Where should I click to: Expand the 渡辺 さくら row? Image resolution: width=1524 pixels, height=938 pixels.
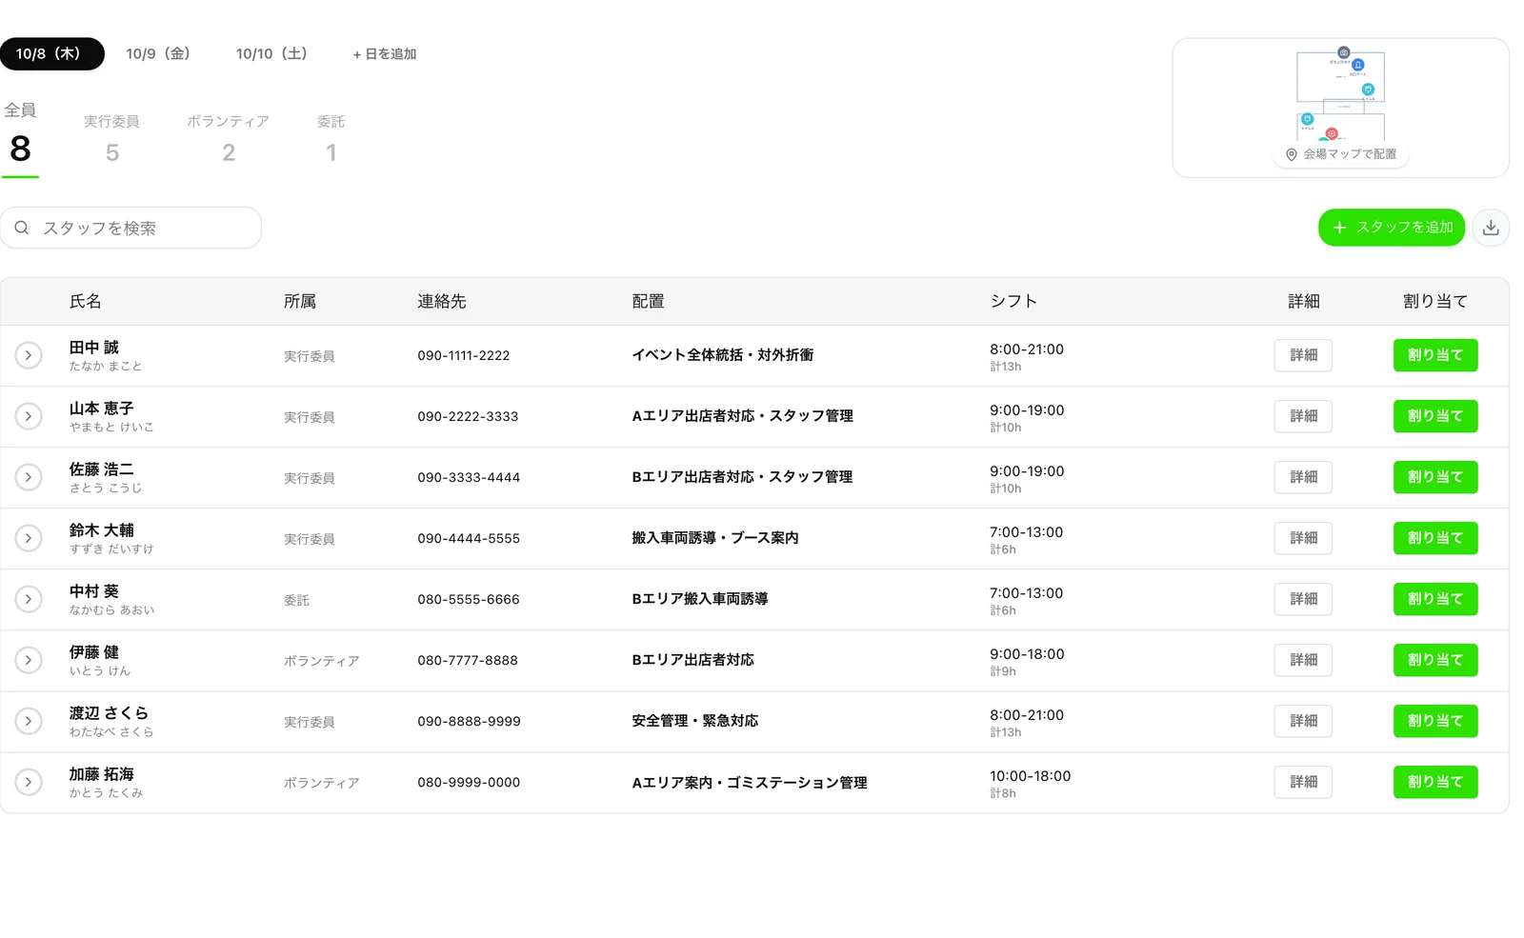29,721
